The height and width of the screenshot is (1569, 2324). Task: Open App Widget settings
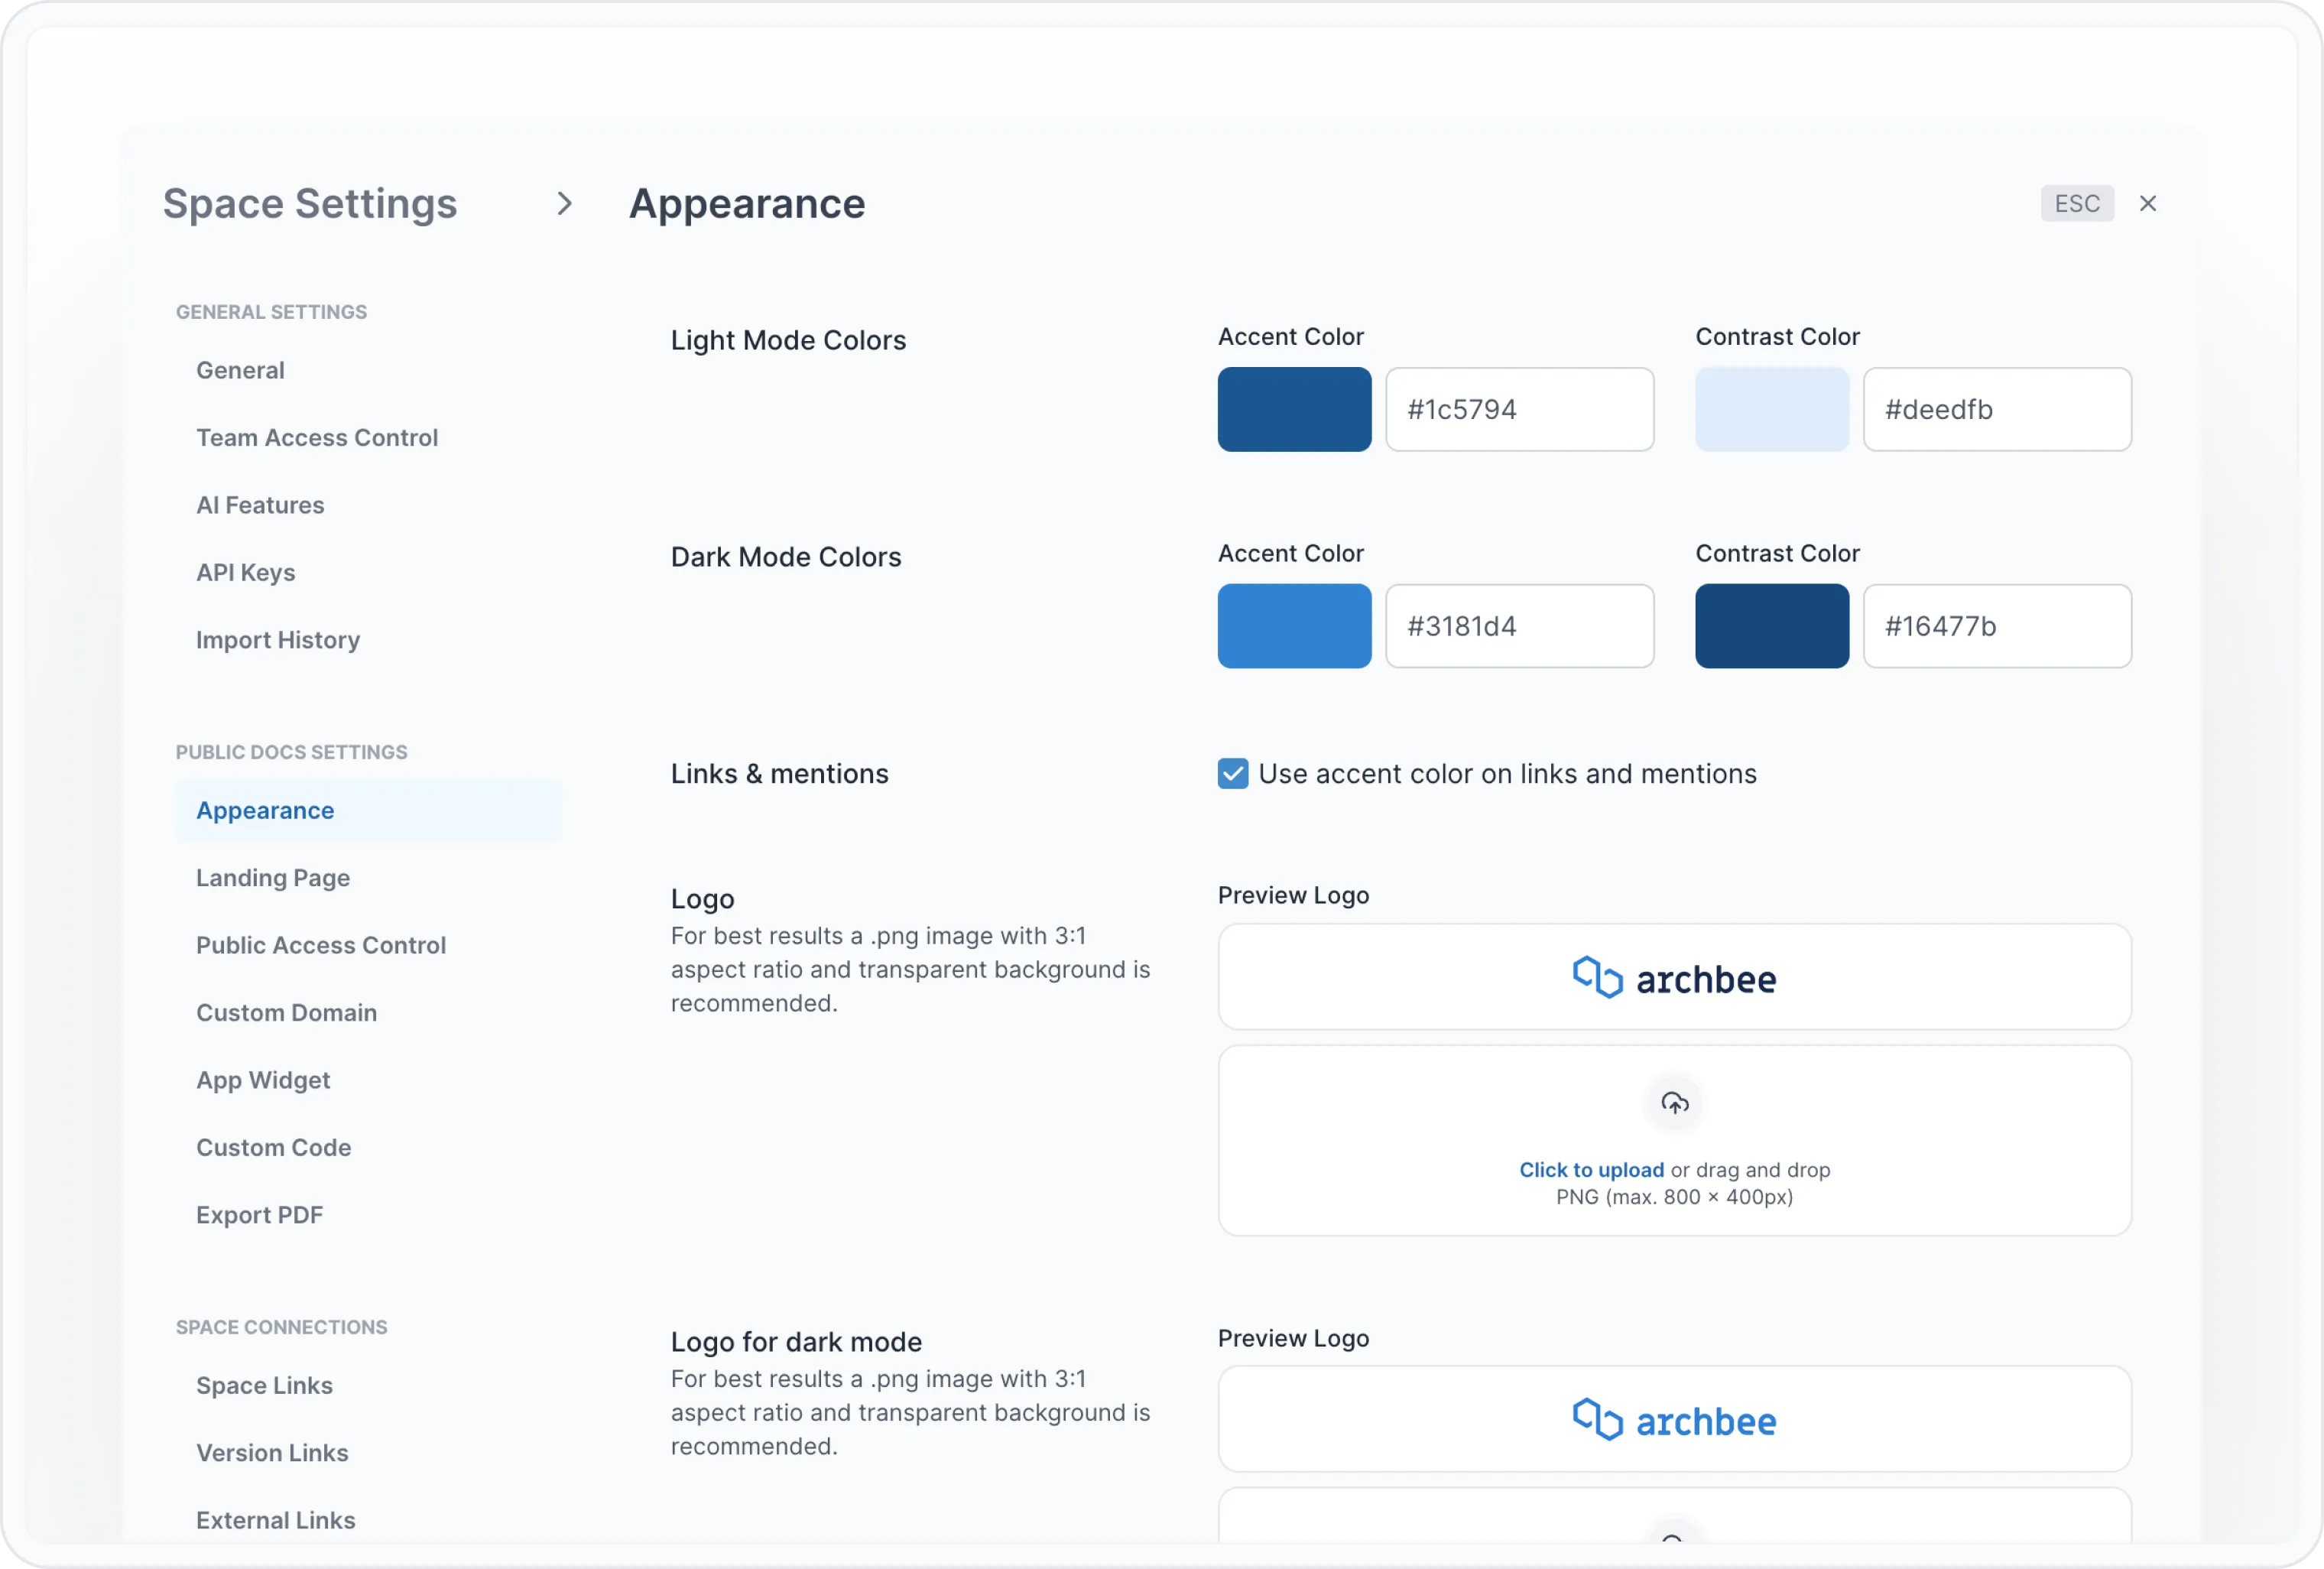point(263,1080)
